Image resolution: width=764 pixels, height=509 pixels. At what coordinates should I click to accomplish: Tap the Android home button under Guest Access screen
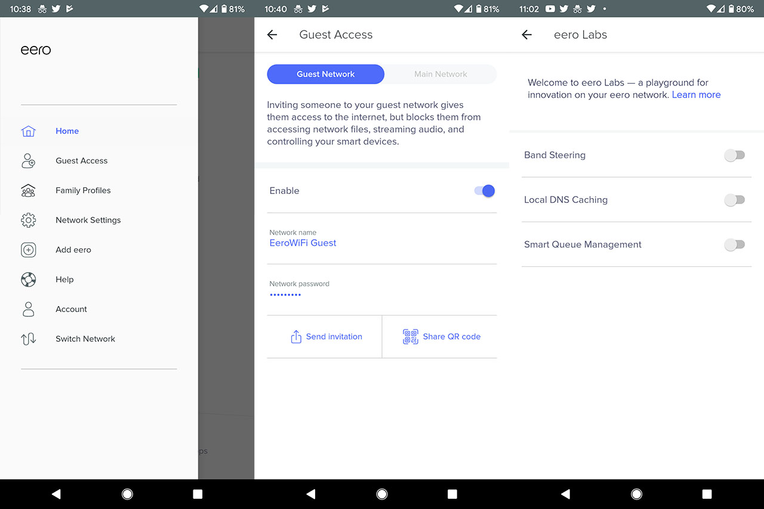[382, 494]
